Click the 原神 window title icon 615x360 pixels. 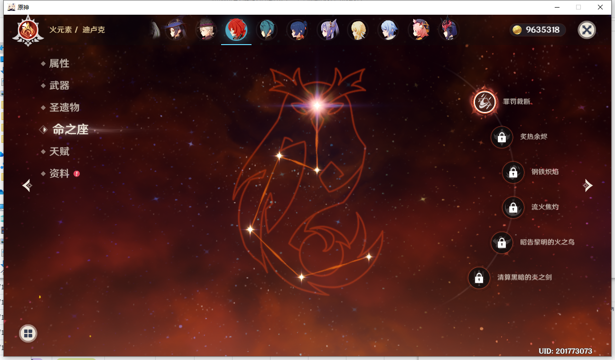click(11, 7)
